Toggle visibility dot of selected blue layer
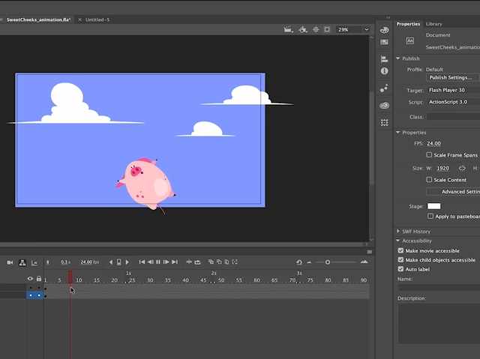The width and height of the screenshot is (480, 359). pos(31,295)
